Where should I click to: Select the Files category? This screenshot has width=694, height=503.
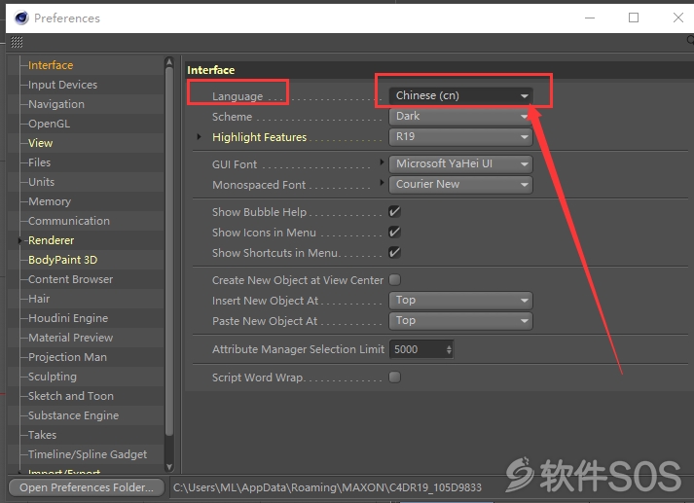pyautogui.click(x=39, y=162)
